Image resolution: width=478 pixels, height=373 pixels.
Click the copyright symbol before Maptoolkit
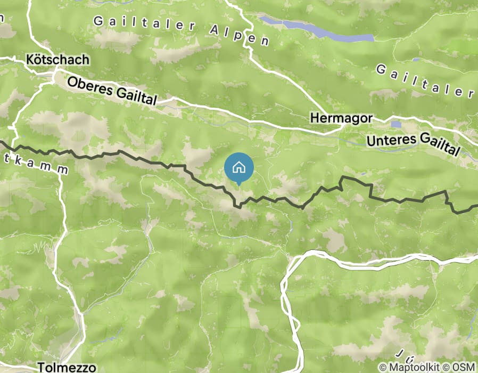(383, 367)
